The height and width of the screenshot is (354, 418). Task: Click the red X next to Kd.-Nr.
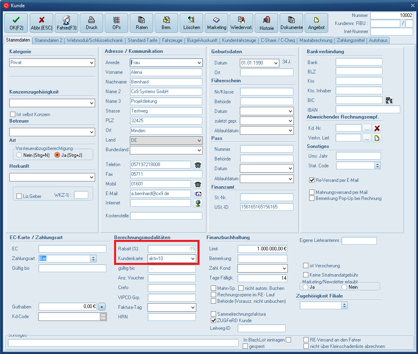click(x=377, y=128)
